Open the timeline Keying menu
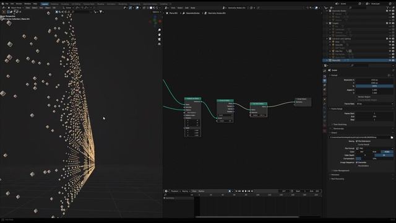This screenshot has width=396, height=223. click(185, 191)
